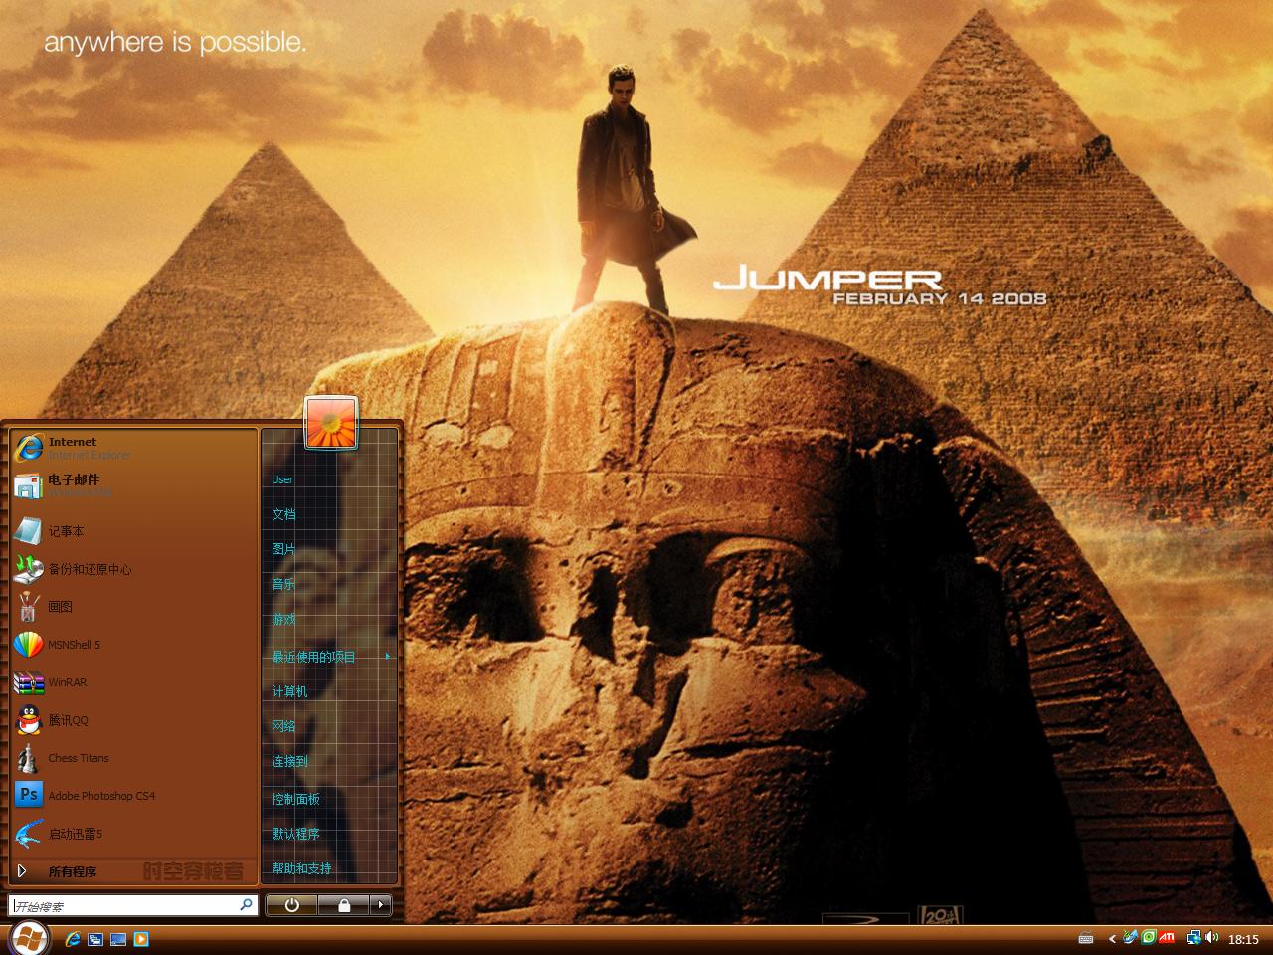Screen dimensions: 1273x955
Task: Open 连接到 connect to
Action: (329, 761)
